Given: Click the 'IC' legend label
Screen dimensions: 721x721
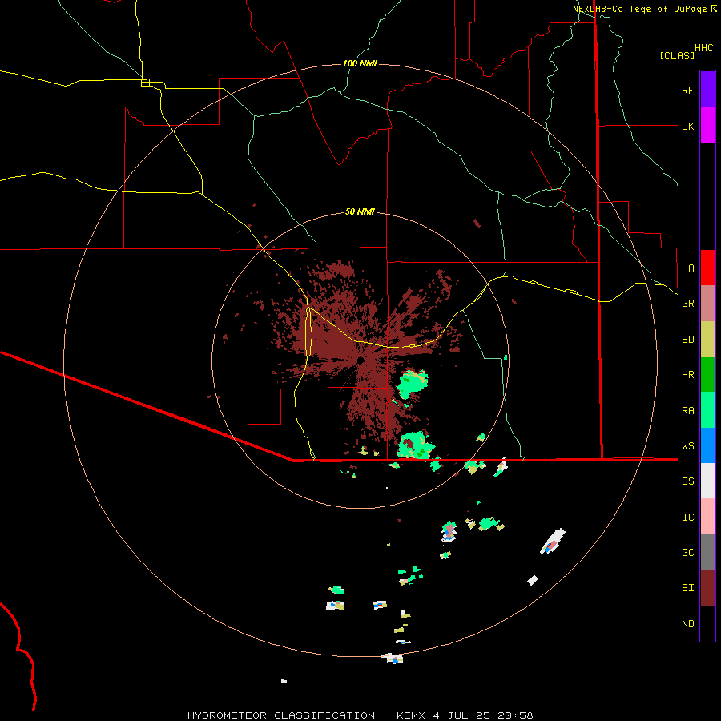Looking at the screenshot, I should [687, 517].
